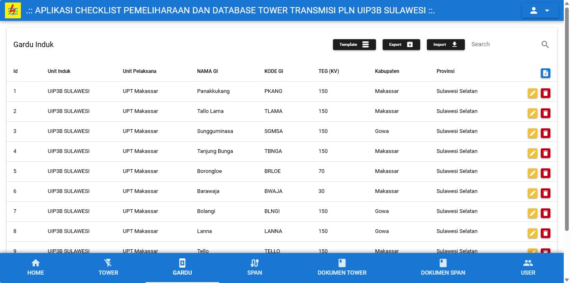Click the 70 voltage value for Borongloe

tap(321, 171)
